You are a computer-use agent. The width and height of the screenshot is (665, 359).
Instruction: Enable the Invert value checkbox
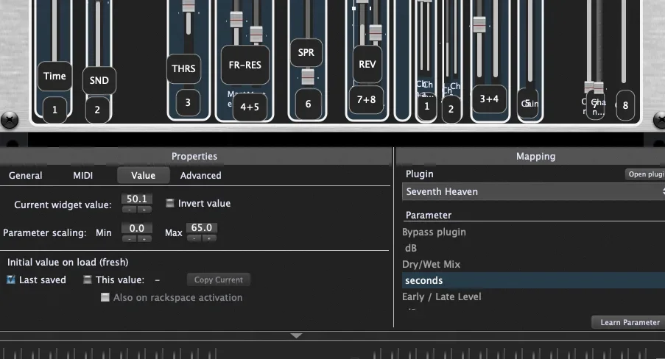click(x=170, y=204)
